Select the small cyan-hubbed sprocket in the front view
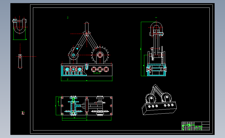225x138 pixels. pyautogui.click(x=73, y=55)
